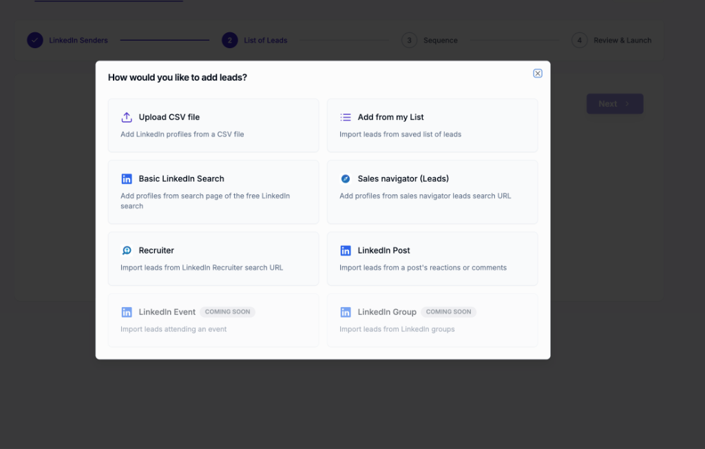Click the step 4 circle for Review & Launch
Screen dimensions: 705x449
click(580, 40)
